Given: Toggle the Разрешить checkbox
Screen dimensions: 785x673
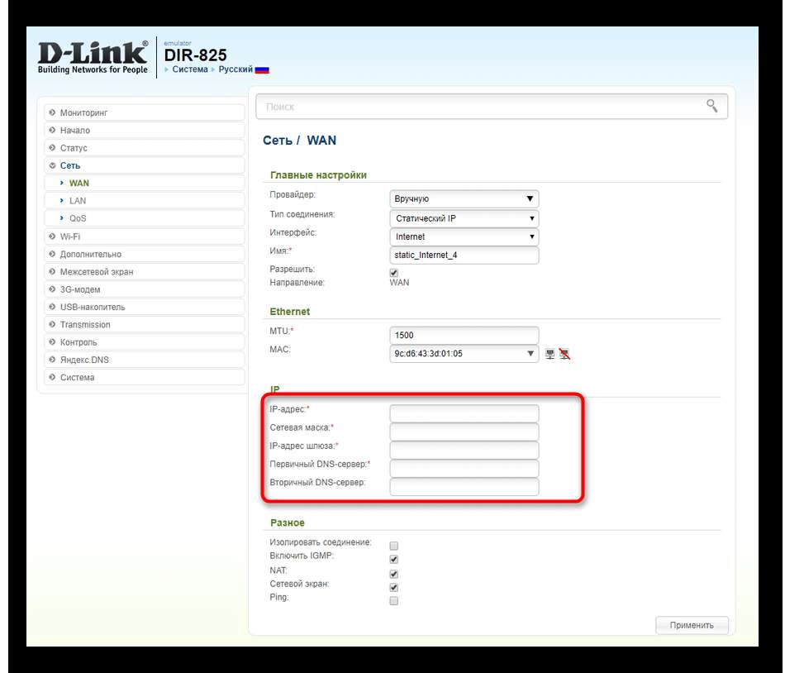Looking at the screenshot, I should (x=394, y=273).
